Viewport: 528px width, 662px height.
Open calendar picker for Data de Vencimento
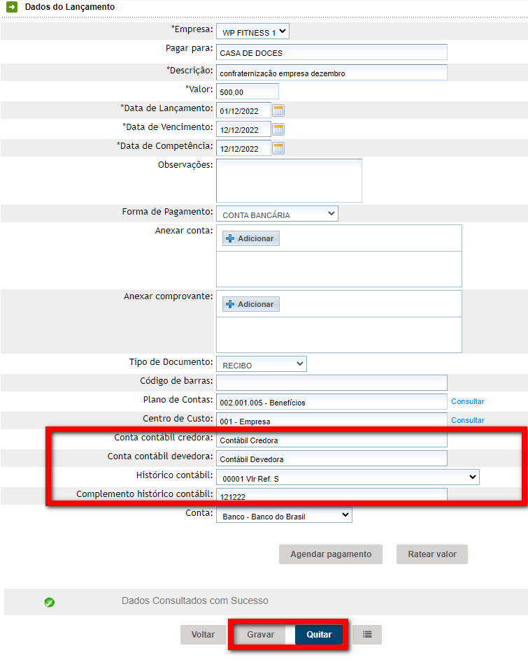click(x=278, y=129)
